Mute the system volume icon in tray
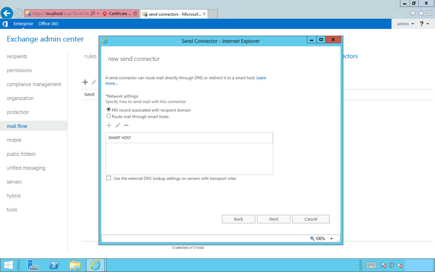Image resolution: width=435 pixels, height=272 pixels. [400, 265]
